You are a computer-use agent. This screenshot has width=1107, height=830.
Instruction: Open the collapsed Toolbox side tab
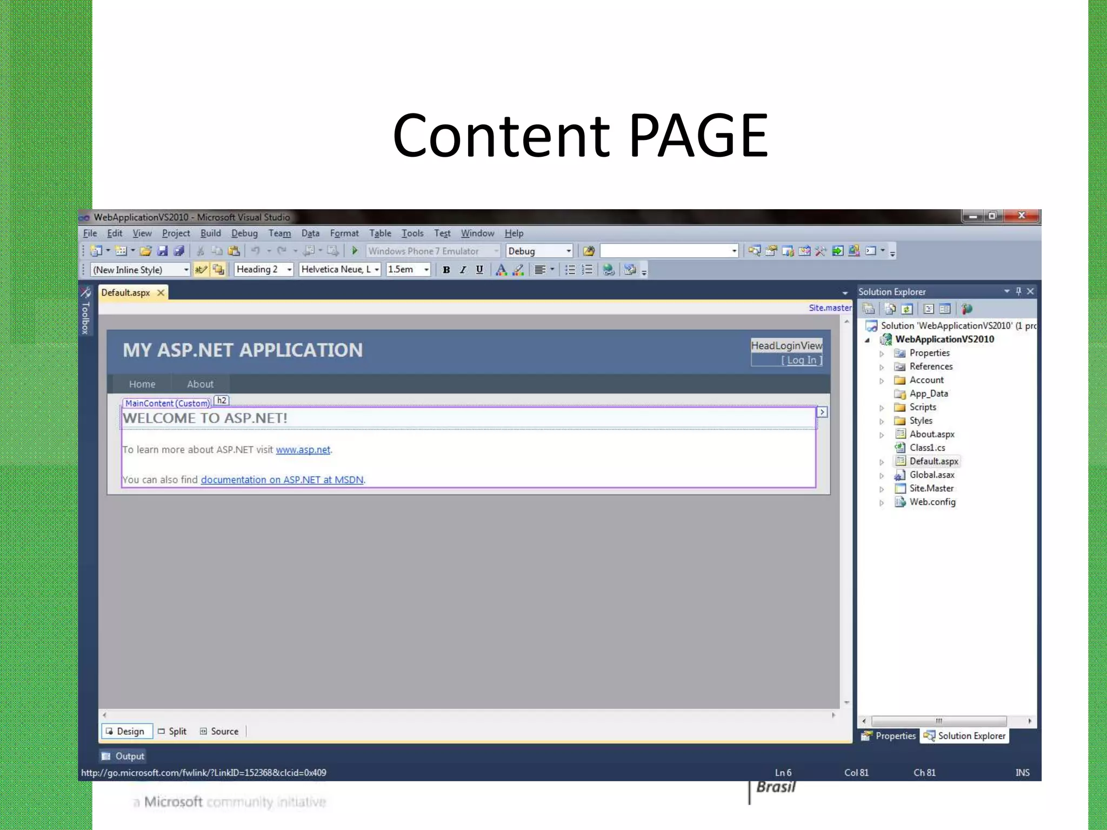point(85,311)
